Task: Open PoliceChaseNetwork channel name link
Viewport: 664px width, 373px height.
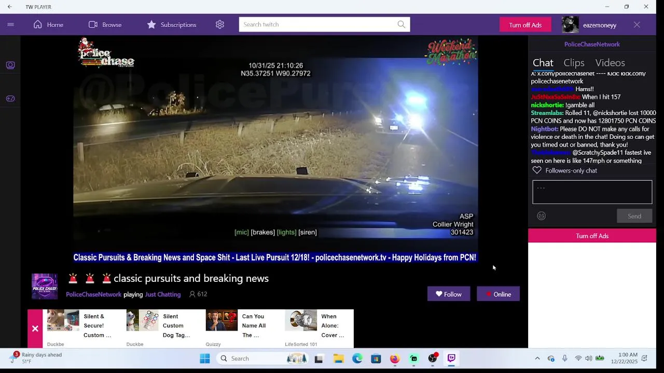Action: [93, 294]
